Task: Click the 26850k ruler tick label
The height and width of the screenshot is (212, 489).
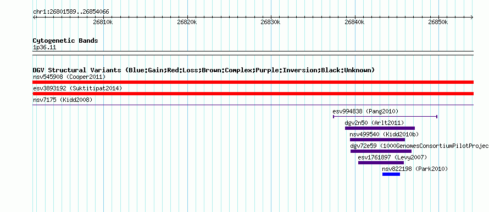Action: pos(438,22)
